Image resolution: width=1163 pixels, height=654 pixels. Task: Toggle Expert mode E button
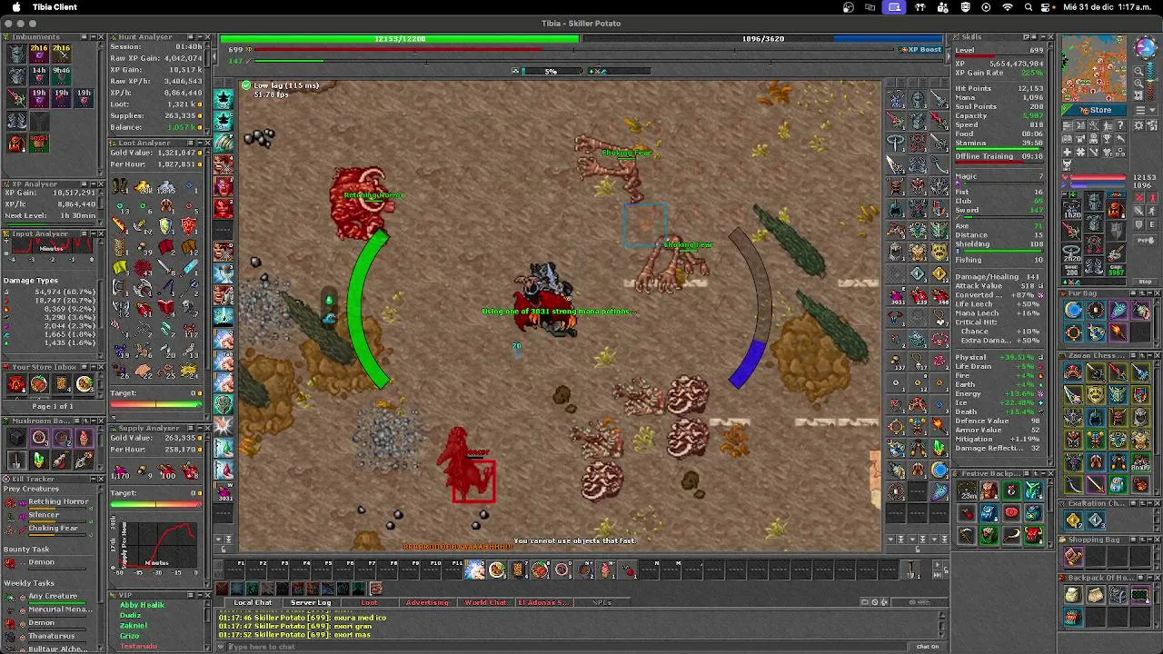(1151, 224)
